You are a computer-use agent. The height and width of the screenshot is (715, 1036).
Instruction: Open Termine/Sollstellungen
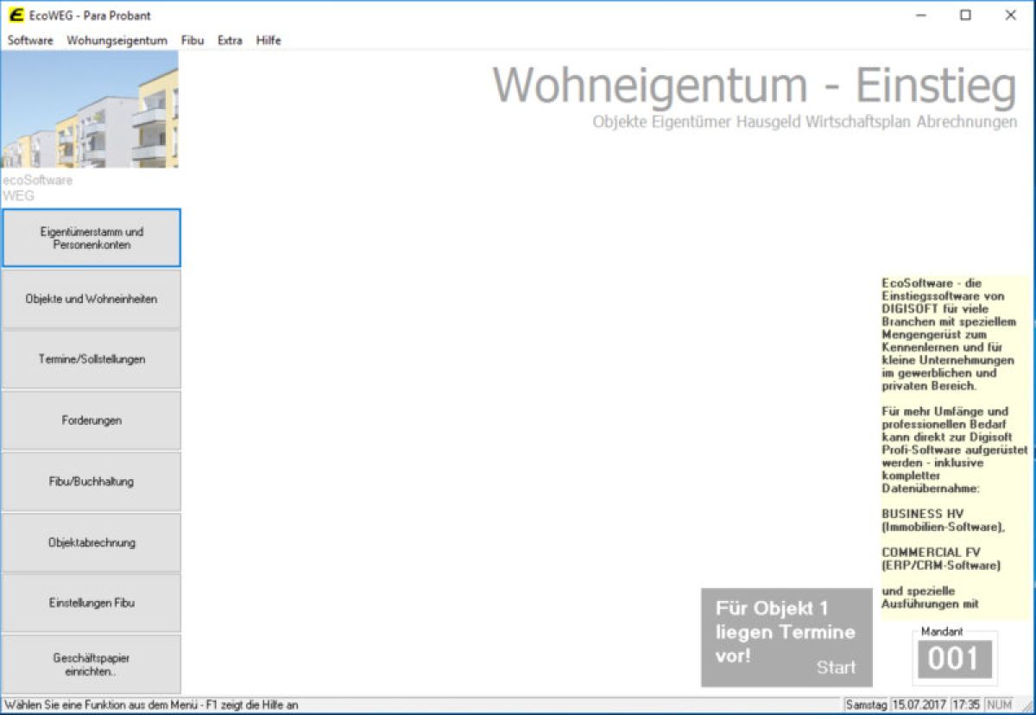tap(92, 359)
